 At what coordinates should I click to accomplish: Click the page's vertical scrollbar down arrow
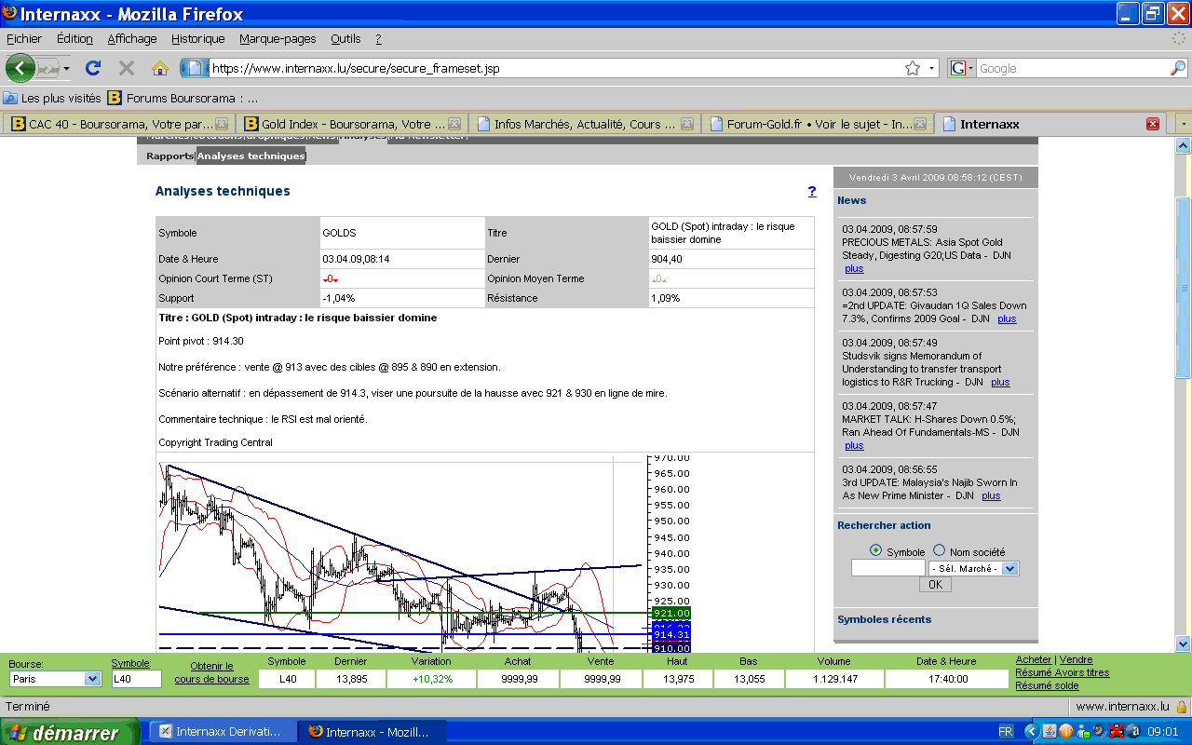coord(1183,643)
